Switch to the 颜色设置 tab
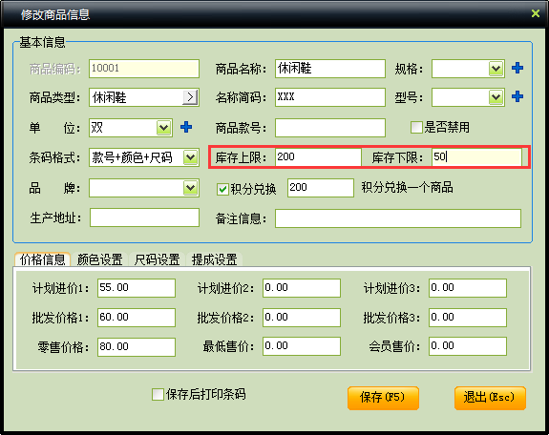 coord(100,259)
